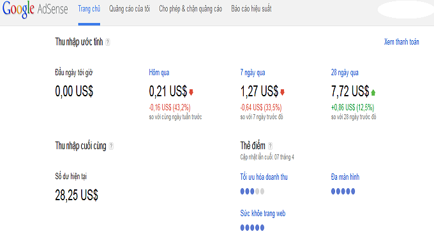434x234 pixels.
Task: Open the Đa màn hình scorecard link
Action: tap(345, 177)
